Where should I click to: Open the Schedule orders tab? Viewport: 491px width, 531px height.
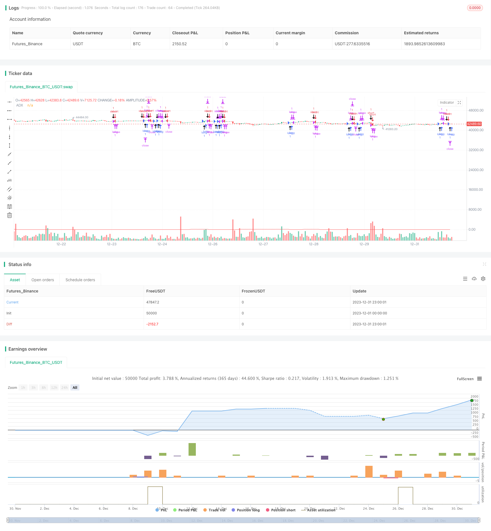point(80,280)
